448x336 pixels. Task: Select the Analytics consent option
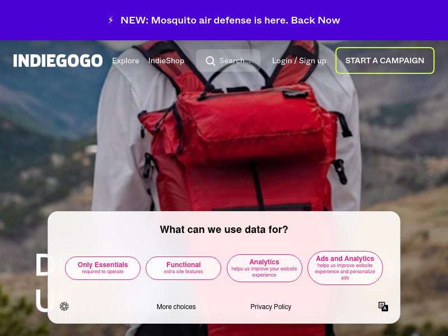coord(264,268)
